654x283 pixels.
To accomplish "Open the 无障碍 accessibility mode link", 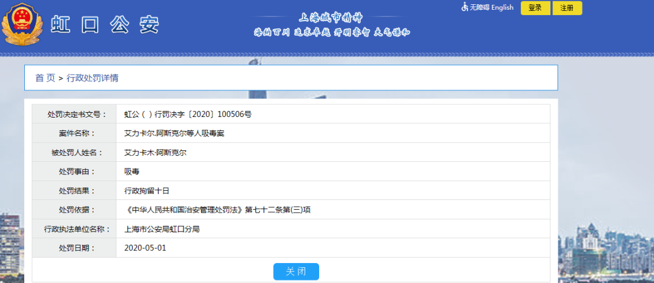I will pyautogui.click(x=480, y=7).
